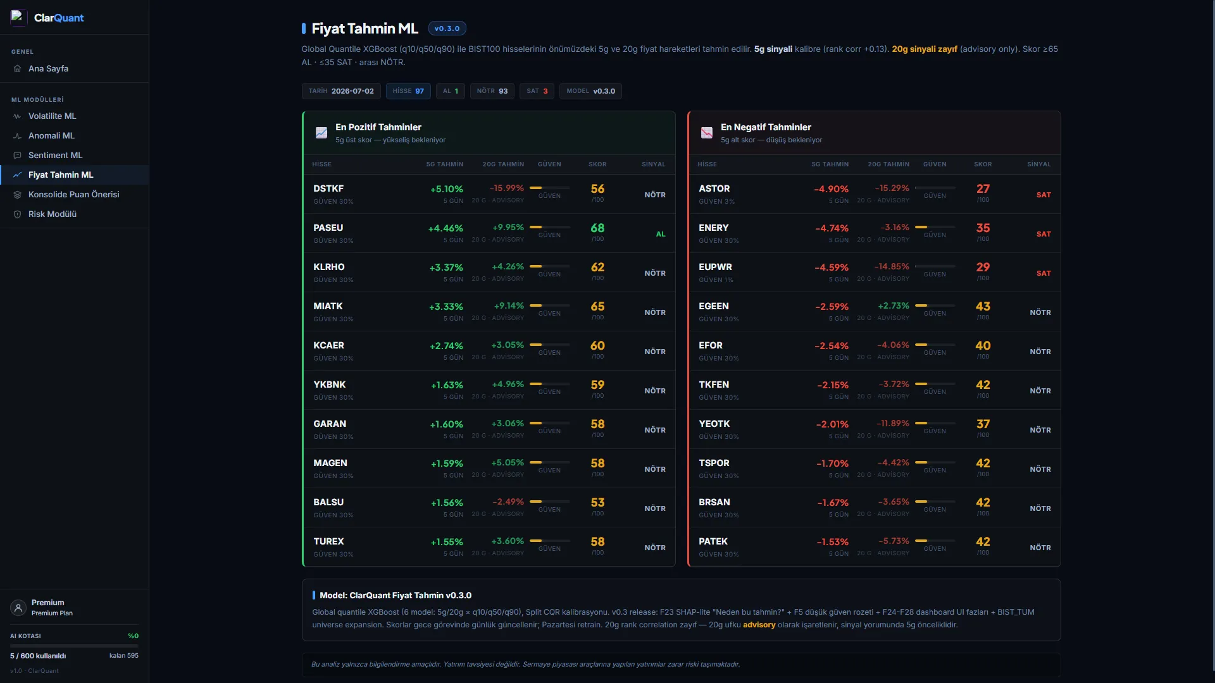This screenshot has height=683, width=1215.
Task: Open the KCAER ticker row
Action: click(x=328, y=345)
